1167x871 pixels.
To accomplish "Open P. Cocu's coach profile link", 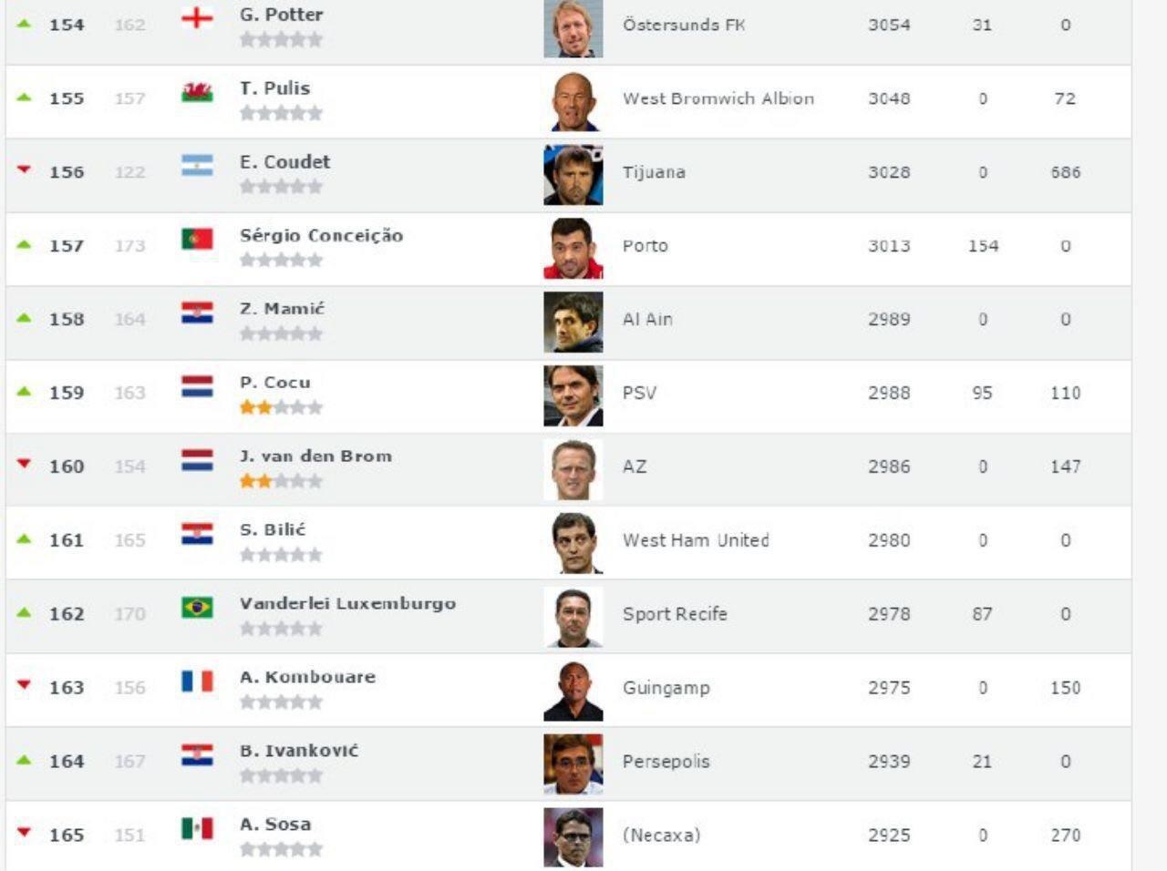I will point(274,383).
